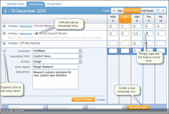
Task: Select the Full Week view
Action: 147,11
